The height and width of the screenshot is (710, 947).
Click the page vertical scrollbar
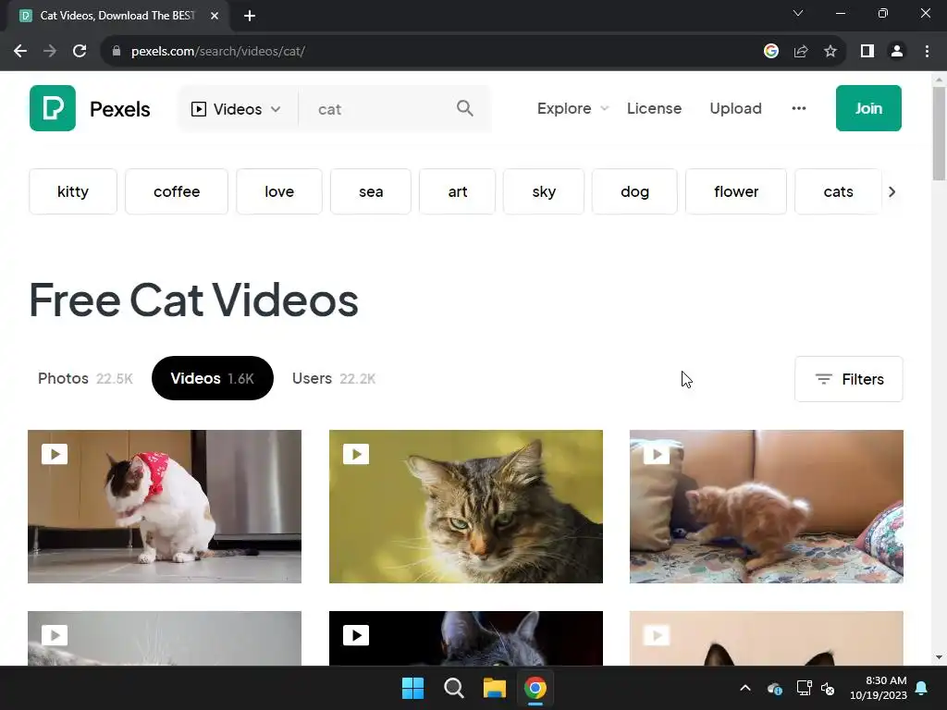(x=939, y=133)
